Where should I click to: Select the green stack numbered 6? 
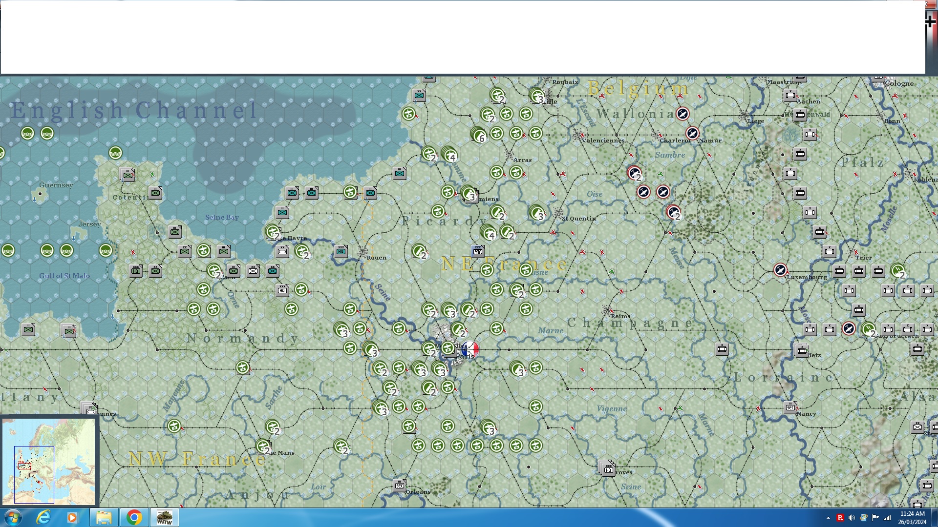(x=478, y=135)
